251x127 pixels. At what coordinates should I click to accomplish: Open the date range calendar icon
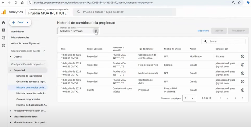point(96,31)
